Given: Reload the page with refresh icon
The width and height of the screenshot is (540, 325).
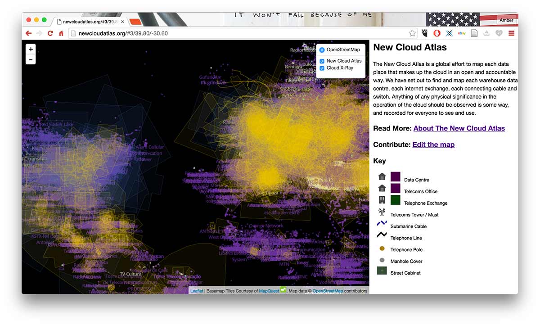Looking at the screenshot, I should tap(50, 33).
